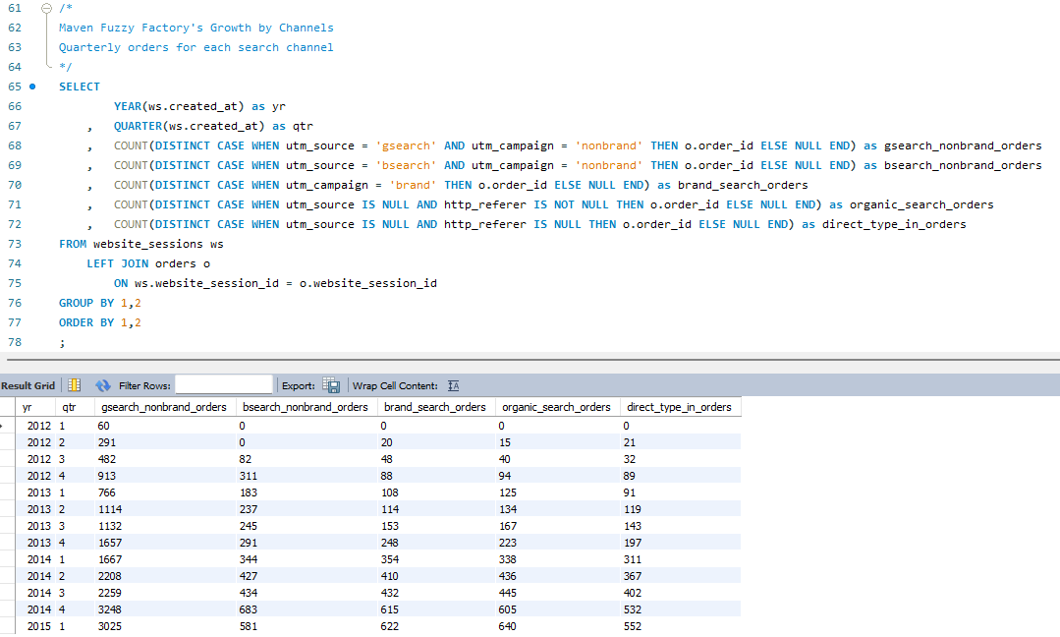Click the refresh results arrows icon

click(x=104, y=385)
